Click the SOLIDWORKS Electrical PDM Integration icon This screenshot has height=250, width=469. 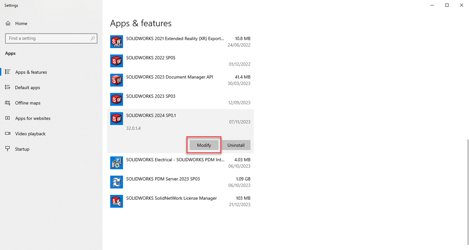click(117, 163)
